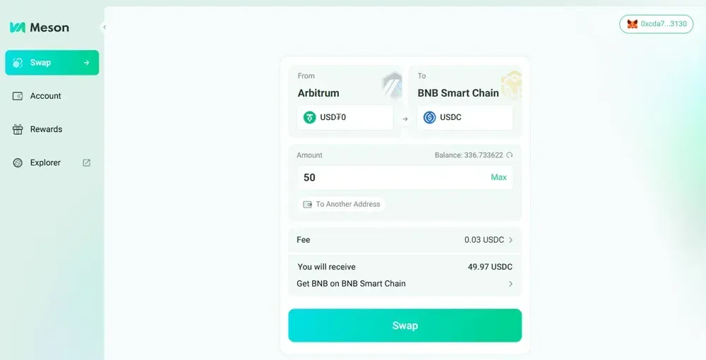Toggle To Another Address option
Viewport: 706px width, 360px height.
[x=342, y=204]
